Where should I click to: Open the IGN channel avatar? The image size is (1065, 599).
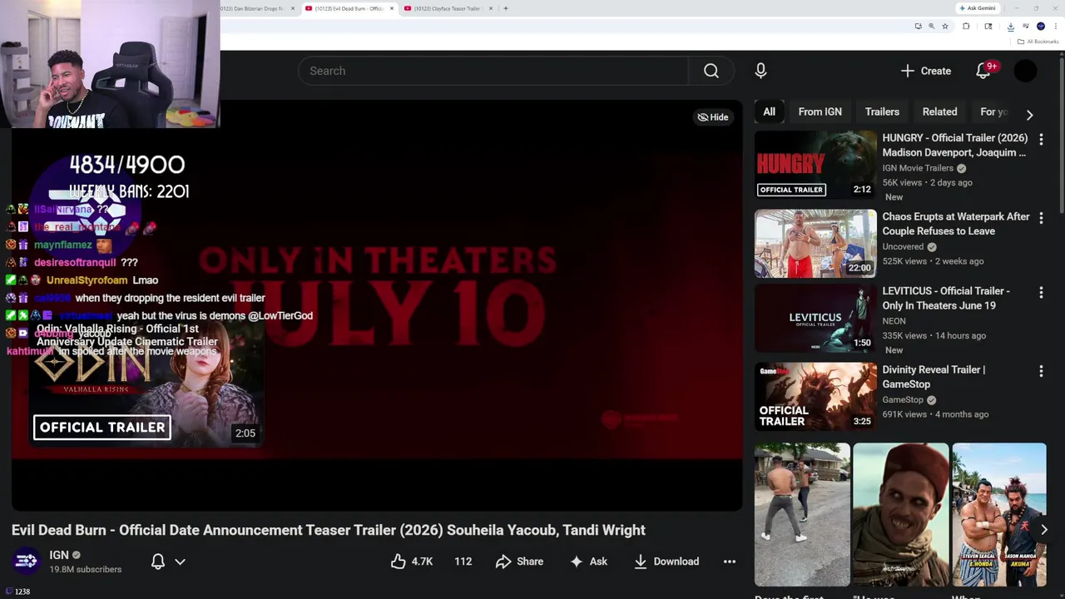tap(26, 562)
